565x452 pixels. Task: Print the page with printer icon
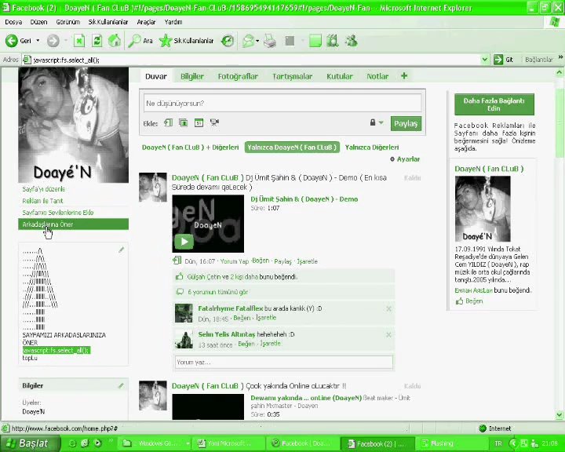point(270,41)
